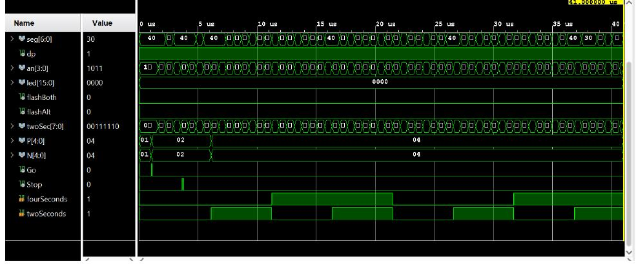Expand the P[4:0] signal bus
This screenshot has width=636, height=264.
(12, 141)
